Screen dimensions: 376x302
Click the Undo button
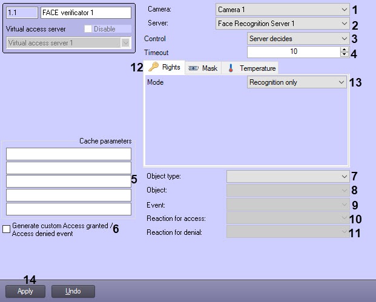pyautogui.click(x=73, y=291)
